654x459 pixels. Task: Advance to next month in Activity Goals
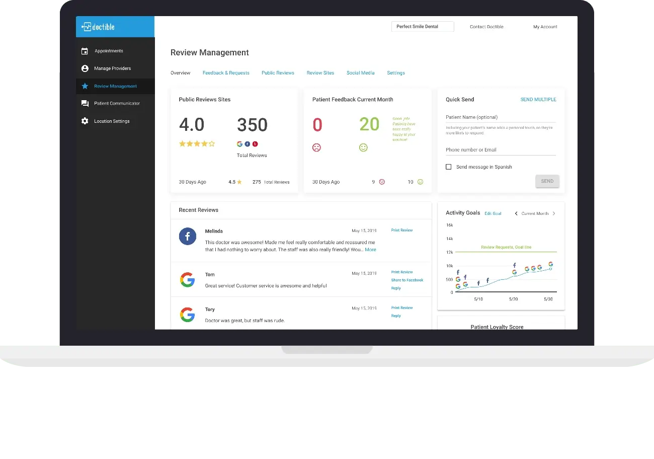pyautogui.click(x=554, y=213)
